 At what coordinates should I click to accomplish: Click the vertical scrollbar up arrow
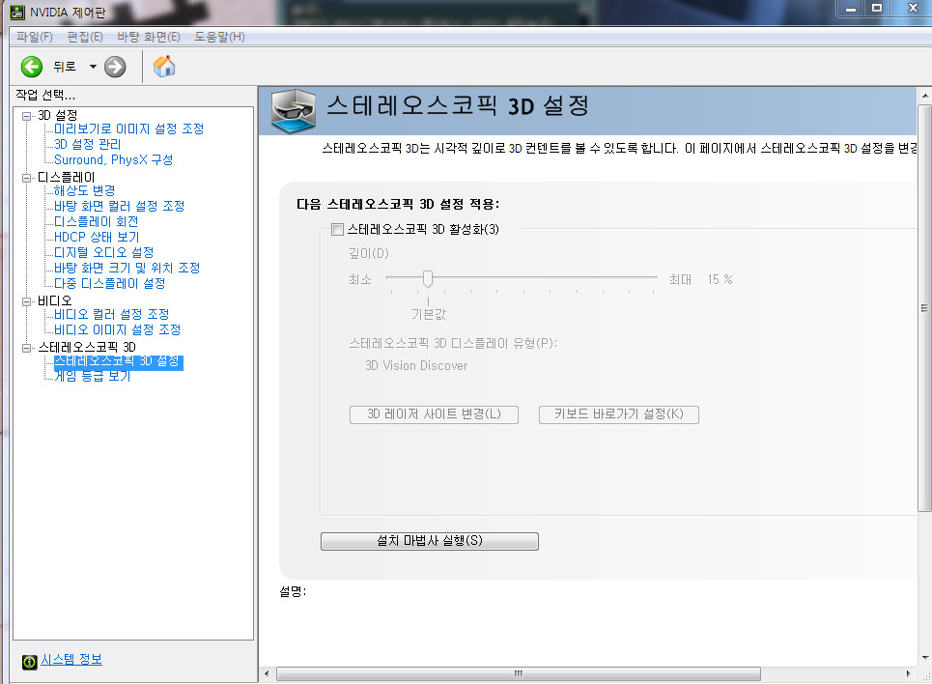[924, 96]
